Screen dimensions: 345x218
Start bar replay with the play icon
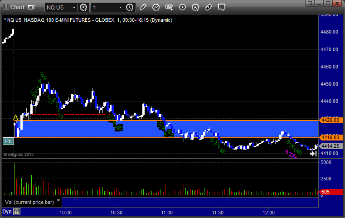click(182, 7)
